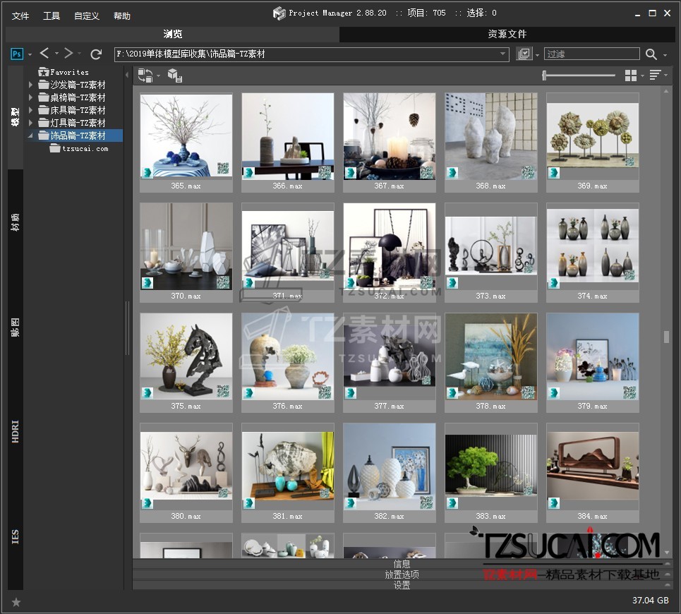This screenshot has width=681, height=614.
Task: Open the sort options icon
Action: point(655,75)
